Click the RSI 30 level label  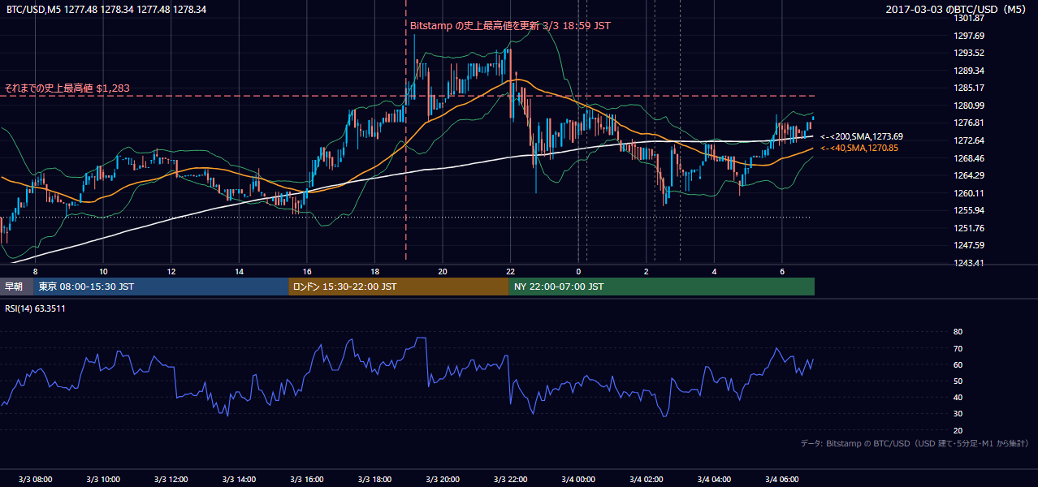point(958,414)
